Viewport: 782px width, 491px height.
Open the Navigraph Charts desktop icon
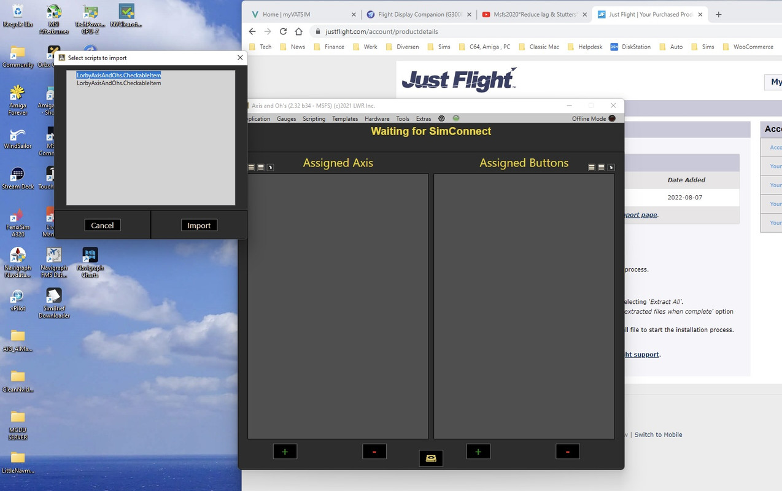pyautogui.click(x=90, y=263)
